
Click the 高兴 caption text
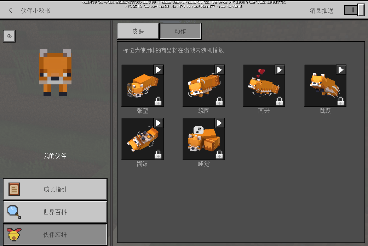click(x=264, y=111)
